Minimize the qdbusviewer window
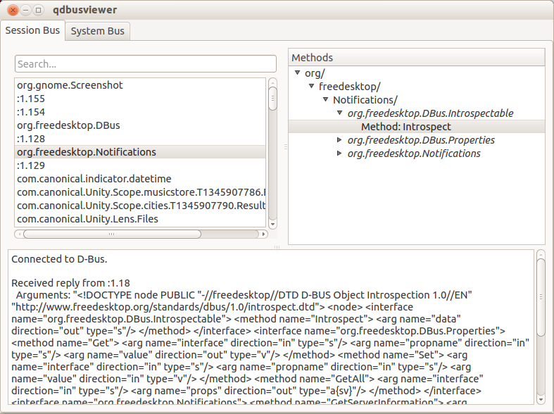The image size is (554, 414). tap(25, 10)
